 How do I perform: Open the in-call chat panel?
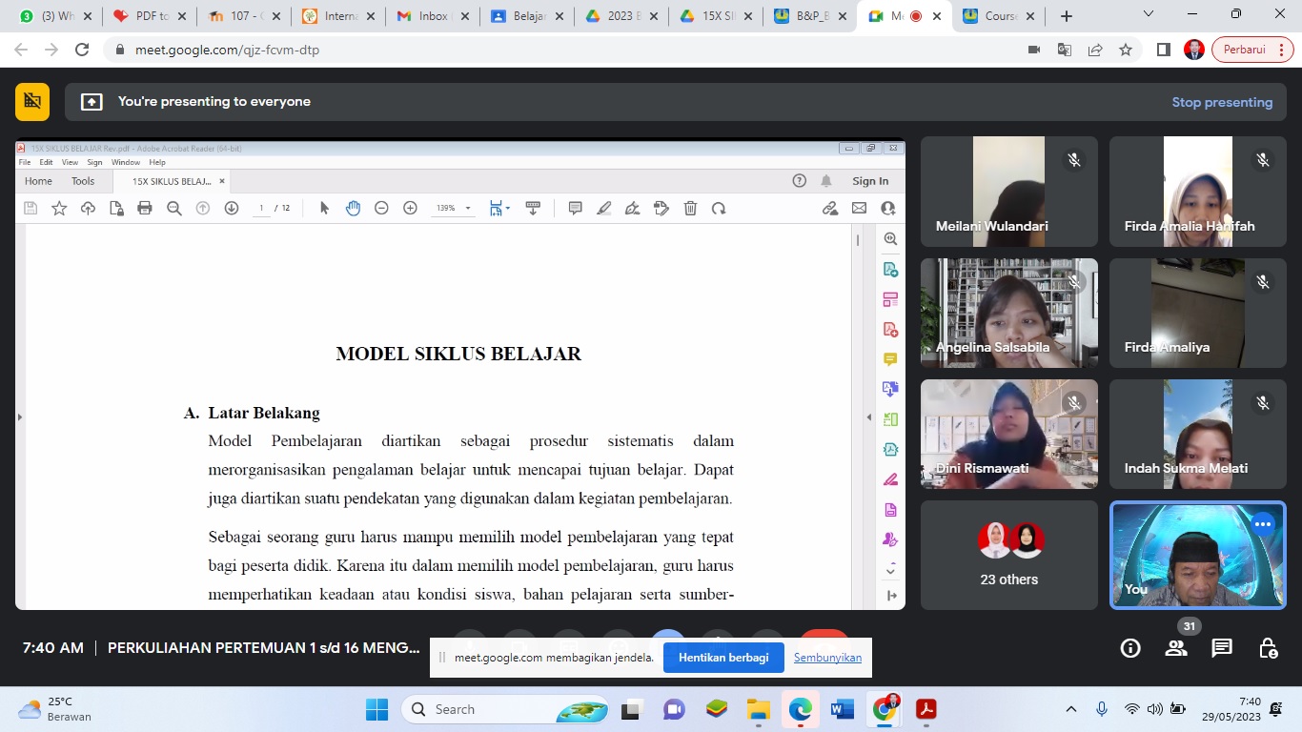pyautogui.click(x=1222, y=648)
